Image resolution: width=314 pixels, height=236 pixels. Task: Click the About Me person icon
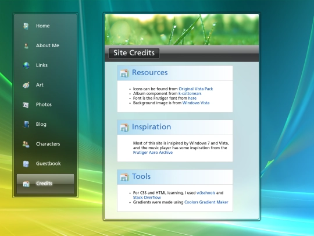(x=26, y=45)
